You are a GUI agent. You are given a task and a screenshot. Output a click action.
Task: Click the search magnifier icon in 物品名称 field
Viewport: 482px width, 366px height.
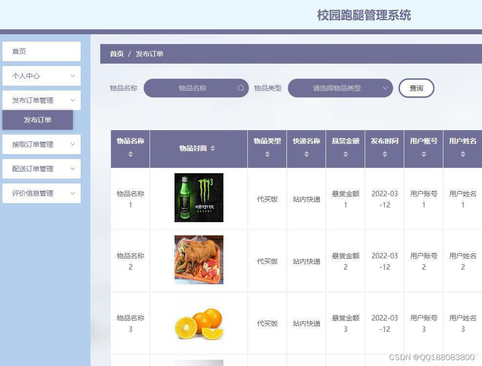241,88
